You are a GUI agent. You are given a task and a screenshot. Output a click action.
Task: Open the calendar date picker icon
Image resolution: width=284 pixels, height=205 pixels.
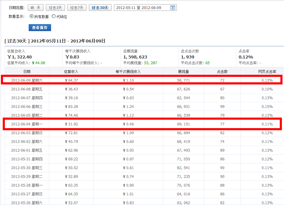(173, 8)
